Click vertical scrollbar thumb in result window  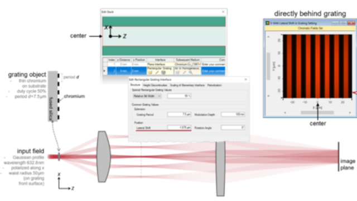(268, 66)
